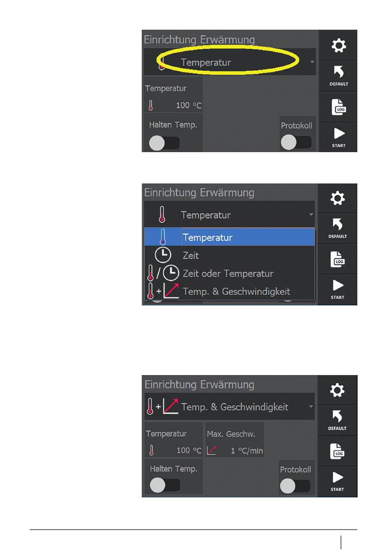Enable the Protokoll switch in the bottom panel
Image resolution: width=387 pixels, height=552 pixels.
[295, 486]
